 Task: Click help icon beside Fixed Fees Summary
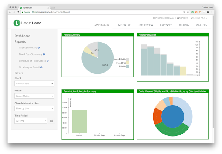[44, 54]
